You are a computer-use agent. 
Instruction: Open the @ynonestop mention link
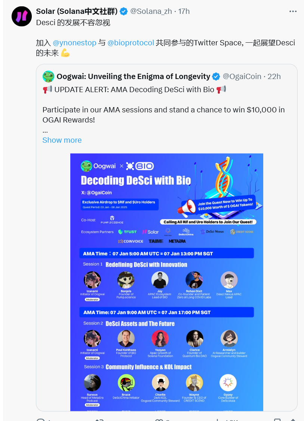[x=74, y=43]
